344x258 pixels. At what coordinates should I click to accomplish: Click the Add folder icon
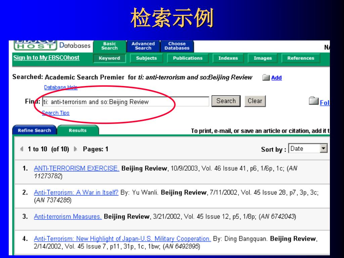point(266,78)
